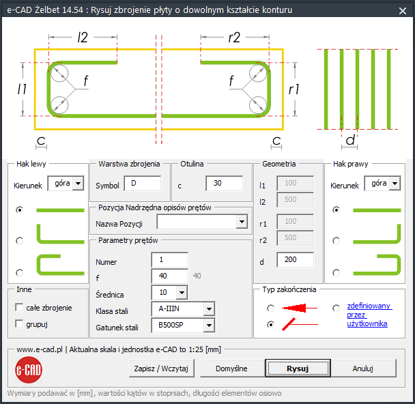Click the 'r1' label in diagram
Viewport: 415px width, 404px height.
pos(294,89)
